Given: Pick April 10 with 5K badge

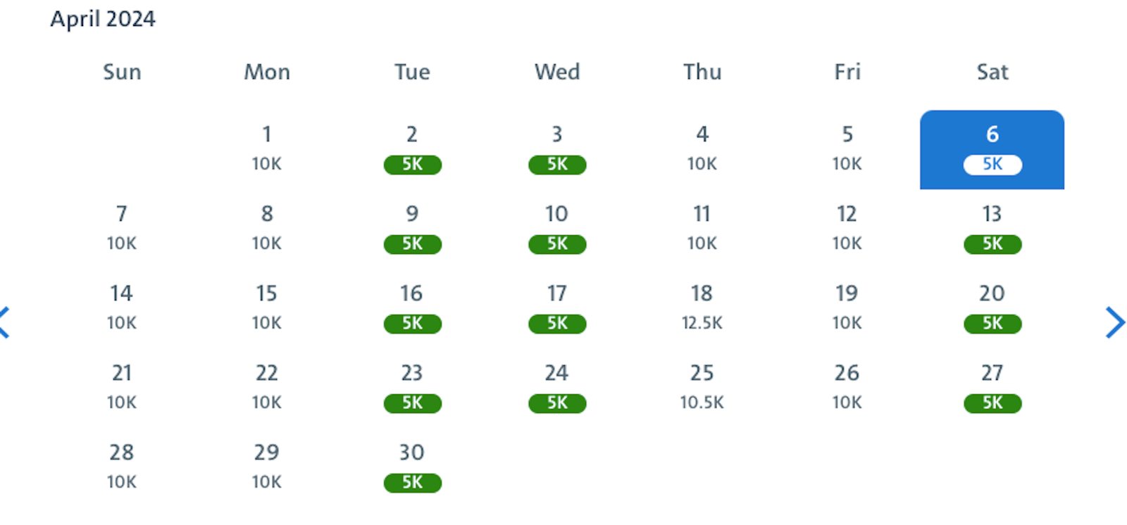Looking at the screenshot, I should (x=557, y=229).
